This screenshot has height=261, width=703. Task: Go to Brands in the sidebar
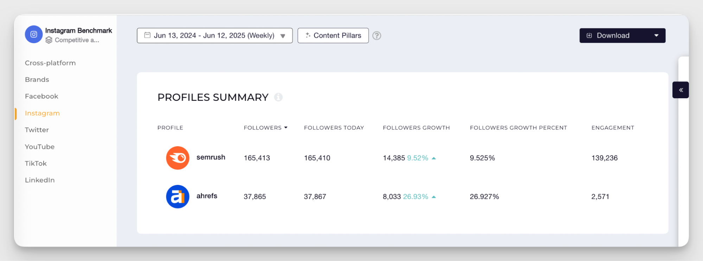tap(37, 80)
